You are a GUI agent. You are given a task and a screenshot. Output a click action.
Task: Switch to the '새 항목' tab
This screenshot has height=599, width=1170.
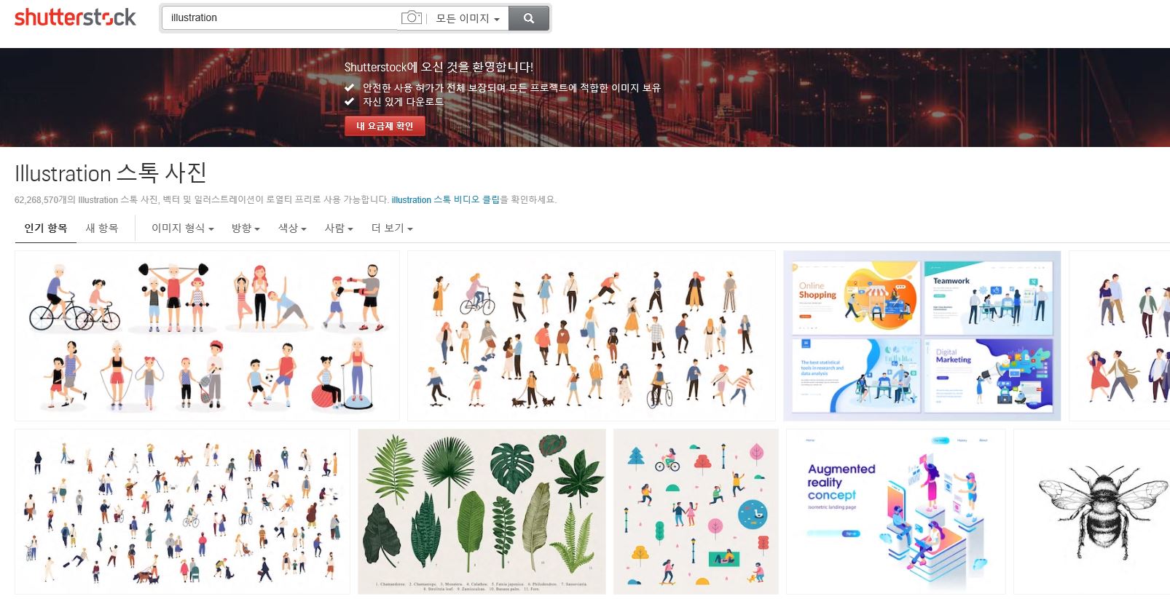click(x=102, y=229)
